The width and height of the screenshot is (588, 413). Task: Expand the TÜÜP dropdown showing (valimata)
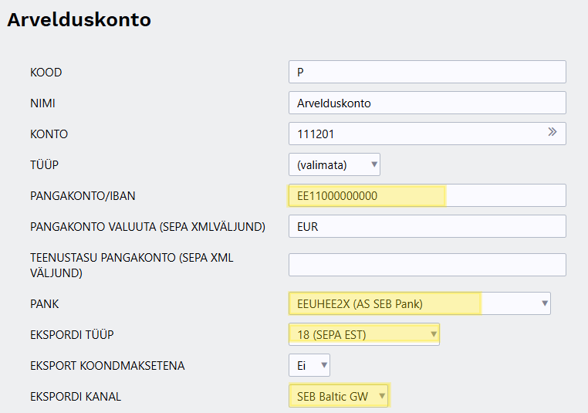point(334,164)
